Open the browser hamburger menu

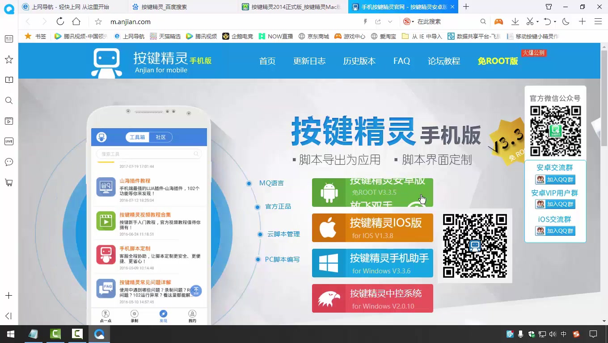tap(598, 21)
